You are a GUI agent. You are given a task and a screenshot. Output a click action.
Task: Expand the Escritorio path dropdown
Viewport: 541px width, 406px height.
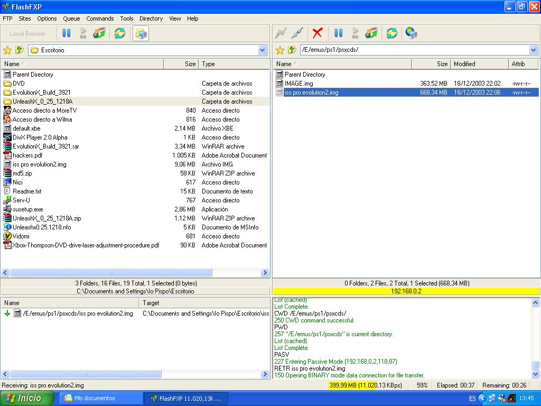[x=262, y=50]
